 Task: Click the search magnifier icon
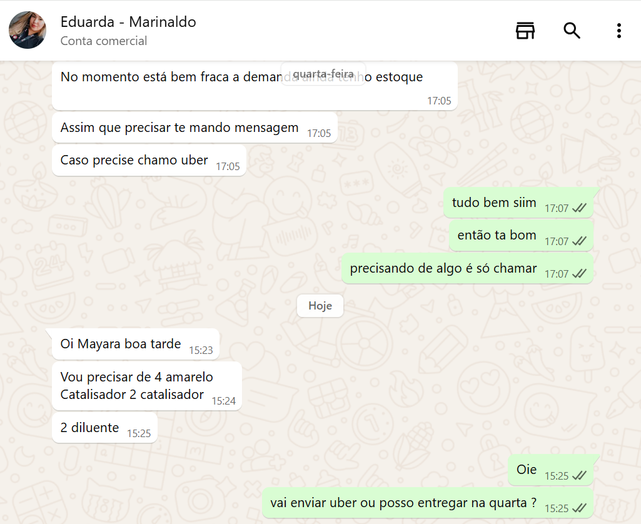tap(572, 31)
